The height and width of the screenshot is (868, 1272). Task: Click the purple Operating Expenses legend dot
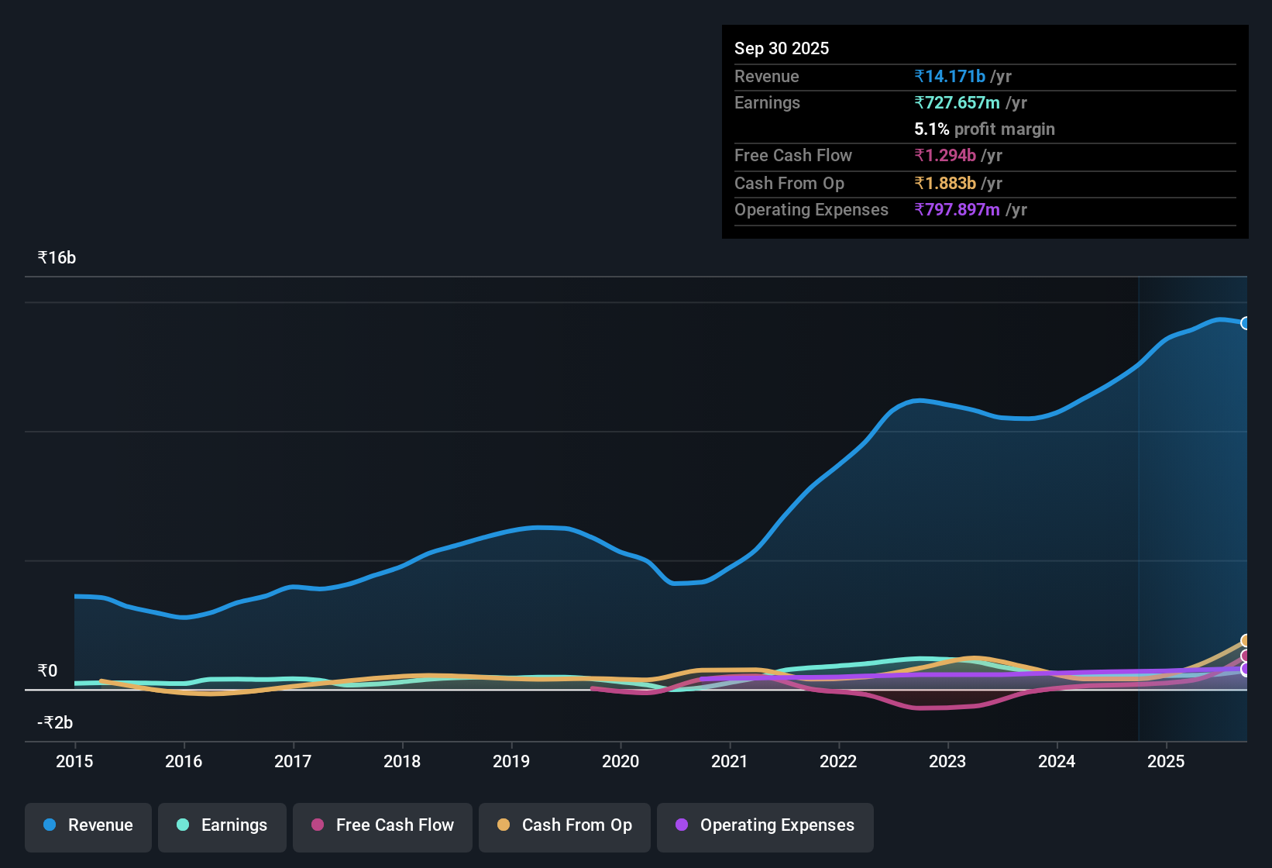tap(681, 825)
